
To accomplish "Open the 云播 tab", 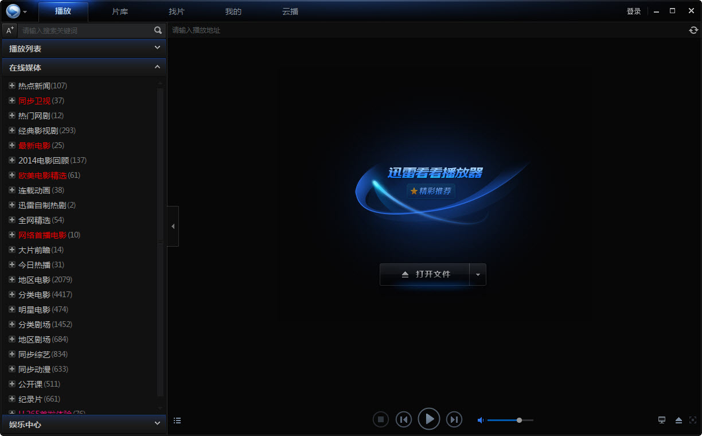I will coord(290,11).
